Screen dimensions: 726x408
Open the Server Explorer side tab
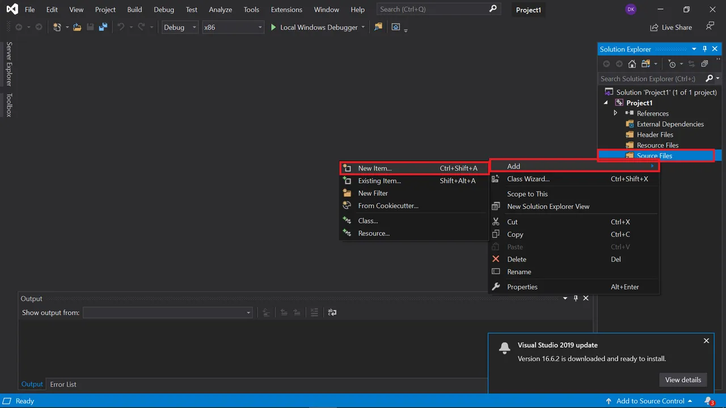point(9,63)
